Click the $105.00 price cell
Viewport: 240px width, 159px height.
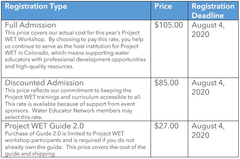pyautogui.click(x=169, y=25)
